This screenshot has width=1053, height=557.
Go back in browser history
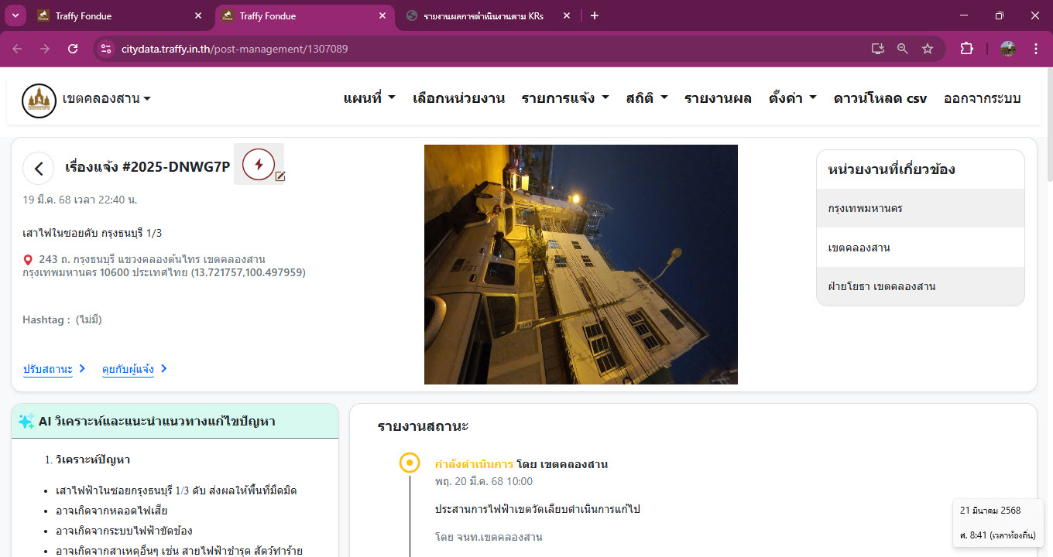coord(17,49)
